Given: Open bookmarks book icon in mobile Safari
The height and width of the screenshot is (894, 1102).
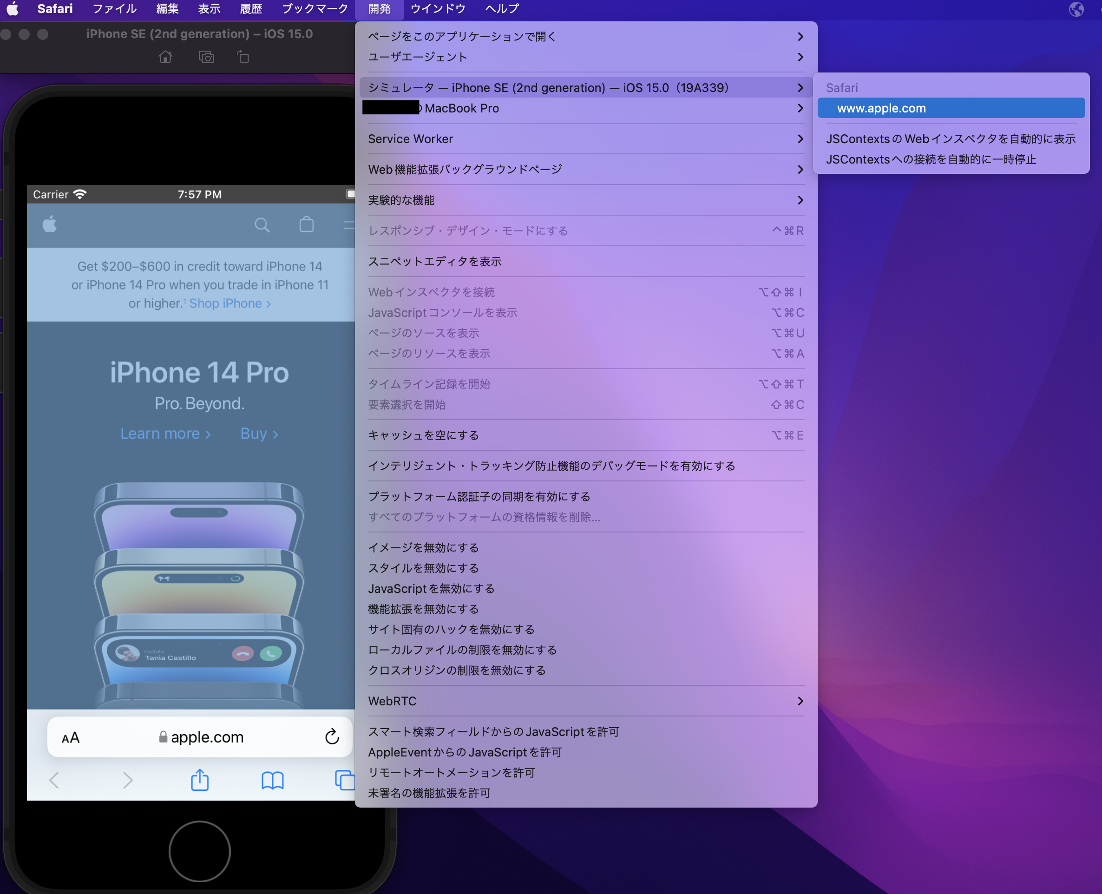Looking at the screenshot, I should tap(272, 780).
